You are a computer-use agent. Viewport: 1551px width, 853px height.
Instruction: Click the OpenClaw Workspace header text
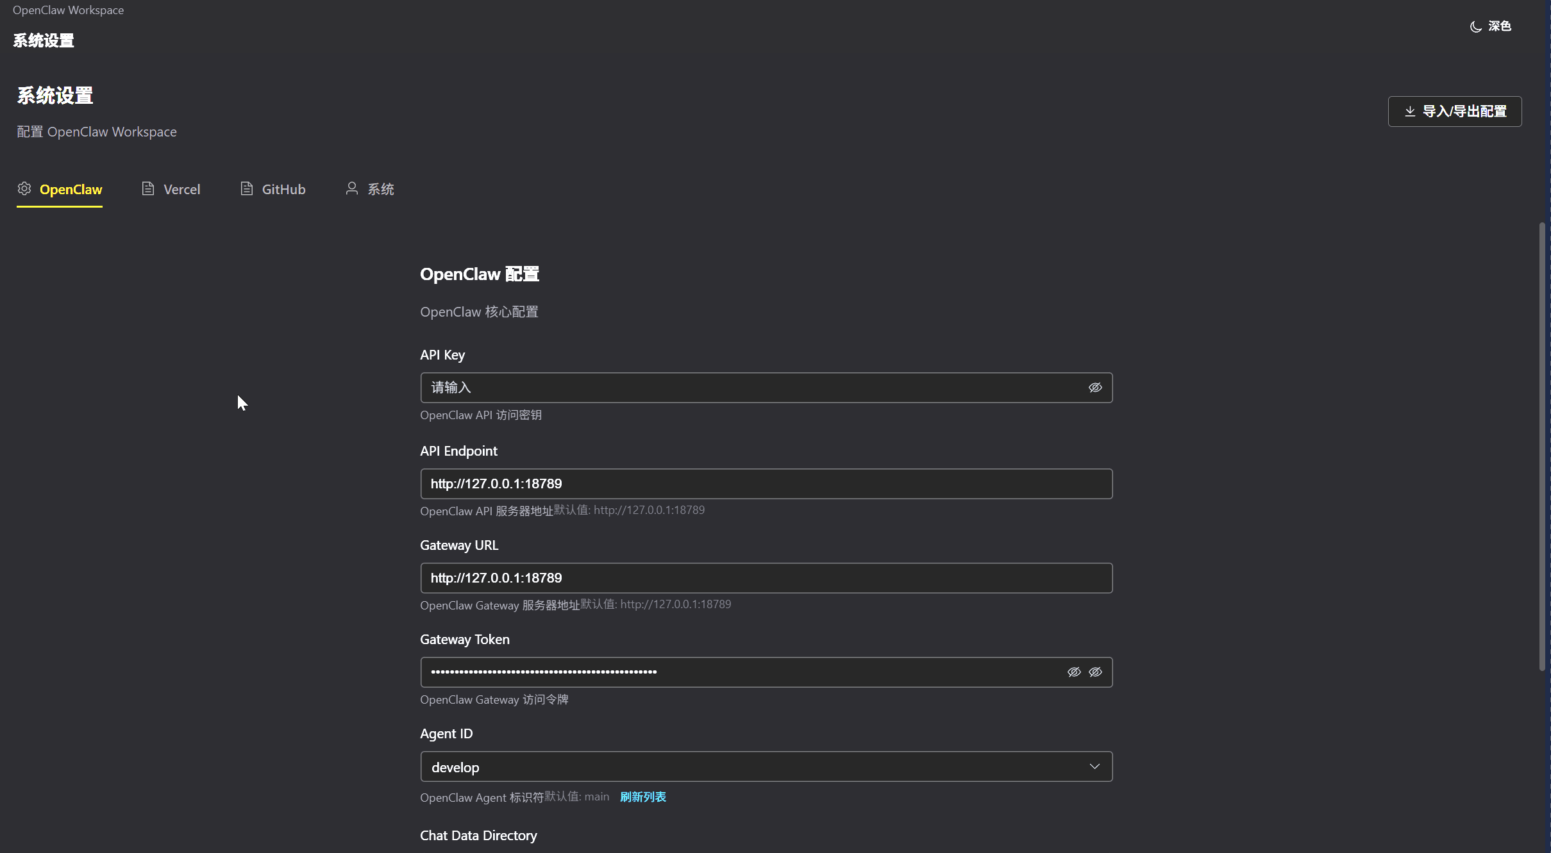coord(68,10)
